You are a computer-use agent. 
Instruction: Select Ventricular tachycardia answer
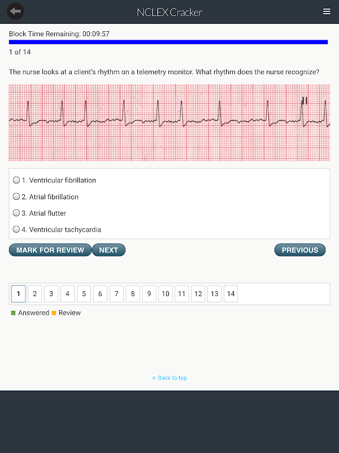[16, 229]
